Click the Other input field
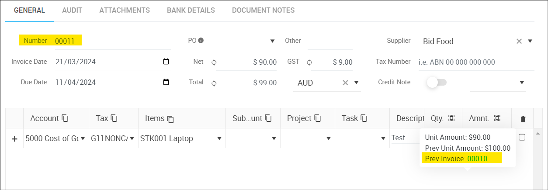Viewport: 548px width, 190px height. [329, 41]
